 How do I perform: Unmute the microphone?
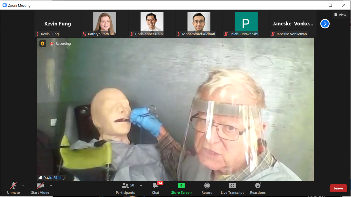point(13,188)
